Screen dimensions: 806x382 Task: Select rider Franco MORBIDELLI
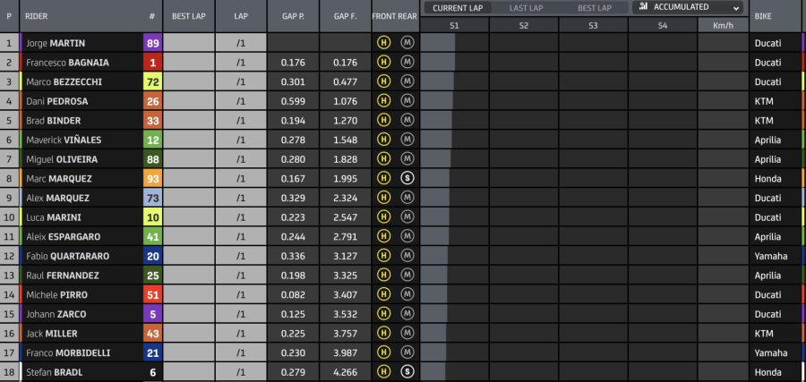68,352
